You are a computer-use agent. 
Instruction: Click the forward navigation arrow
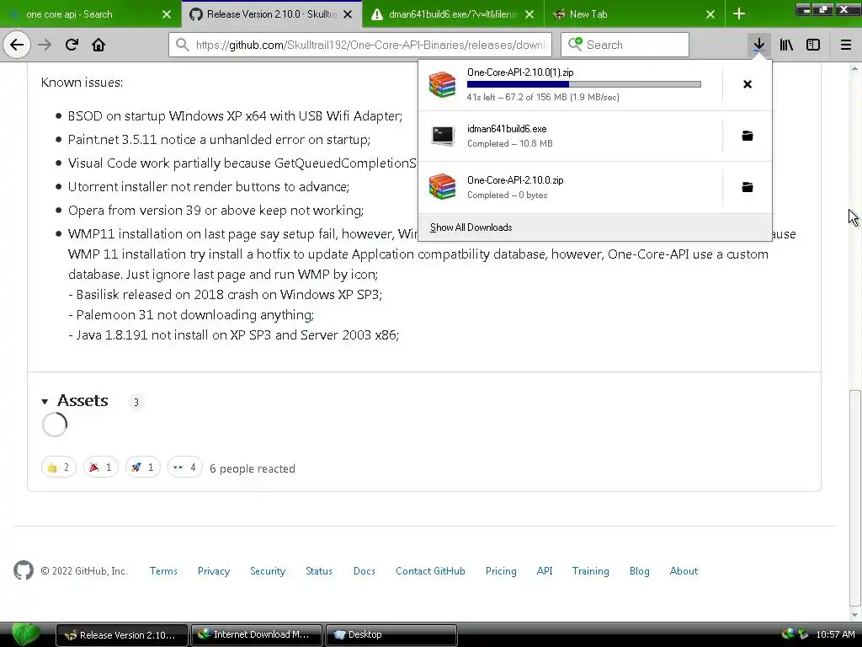(x=45, y=45)
